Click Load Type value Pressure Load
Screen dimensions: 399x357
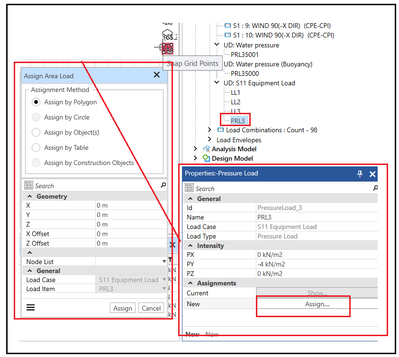(x=317, y=236)
